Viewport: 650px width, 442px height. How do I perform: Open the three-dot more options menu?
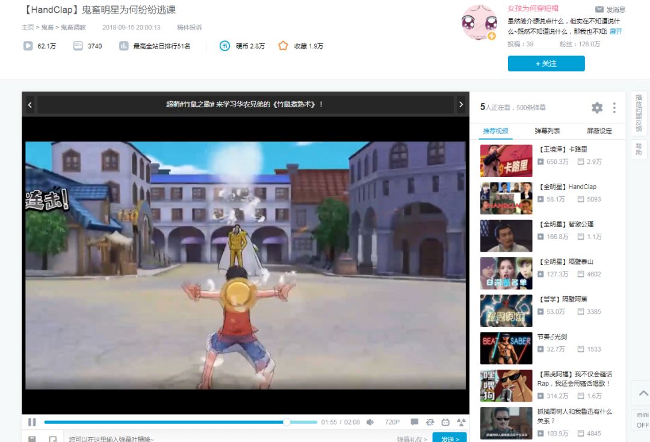(614, 108)
